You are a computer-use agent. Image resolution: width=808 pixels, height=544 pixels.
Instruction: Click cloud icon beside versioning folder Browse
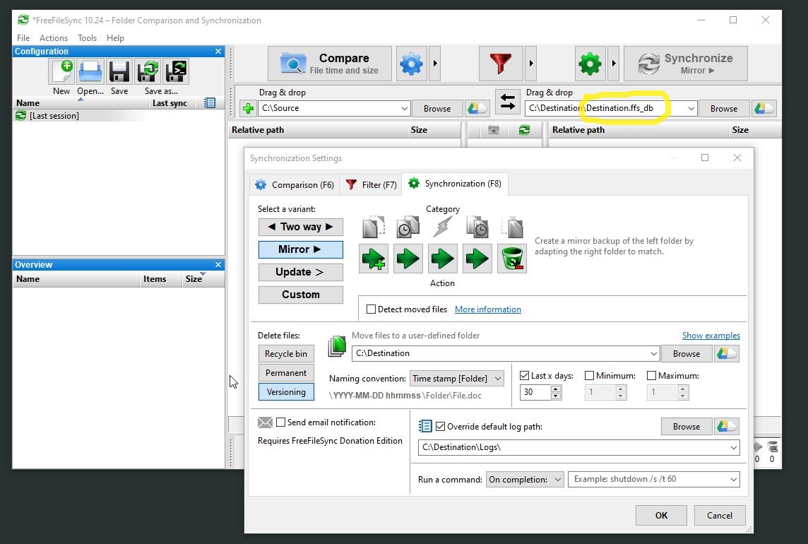coord(727,354)
